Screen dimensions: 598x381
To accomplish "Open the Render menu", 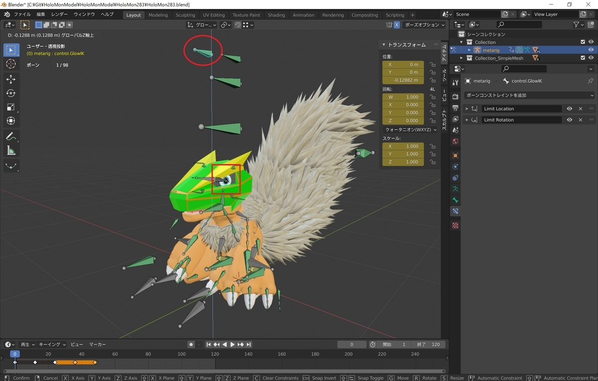I will click(x=59, y=15).
